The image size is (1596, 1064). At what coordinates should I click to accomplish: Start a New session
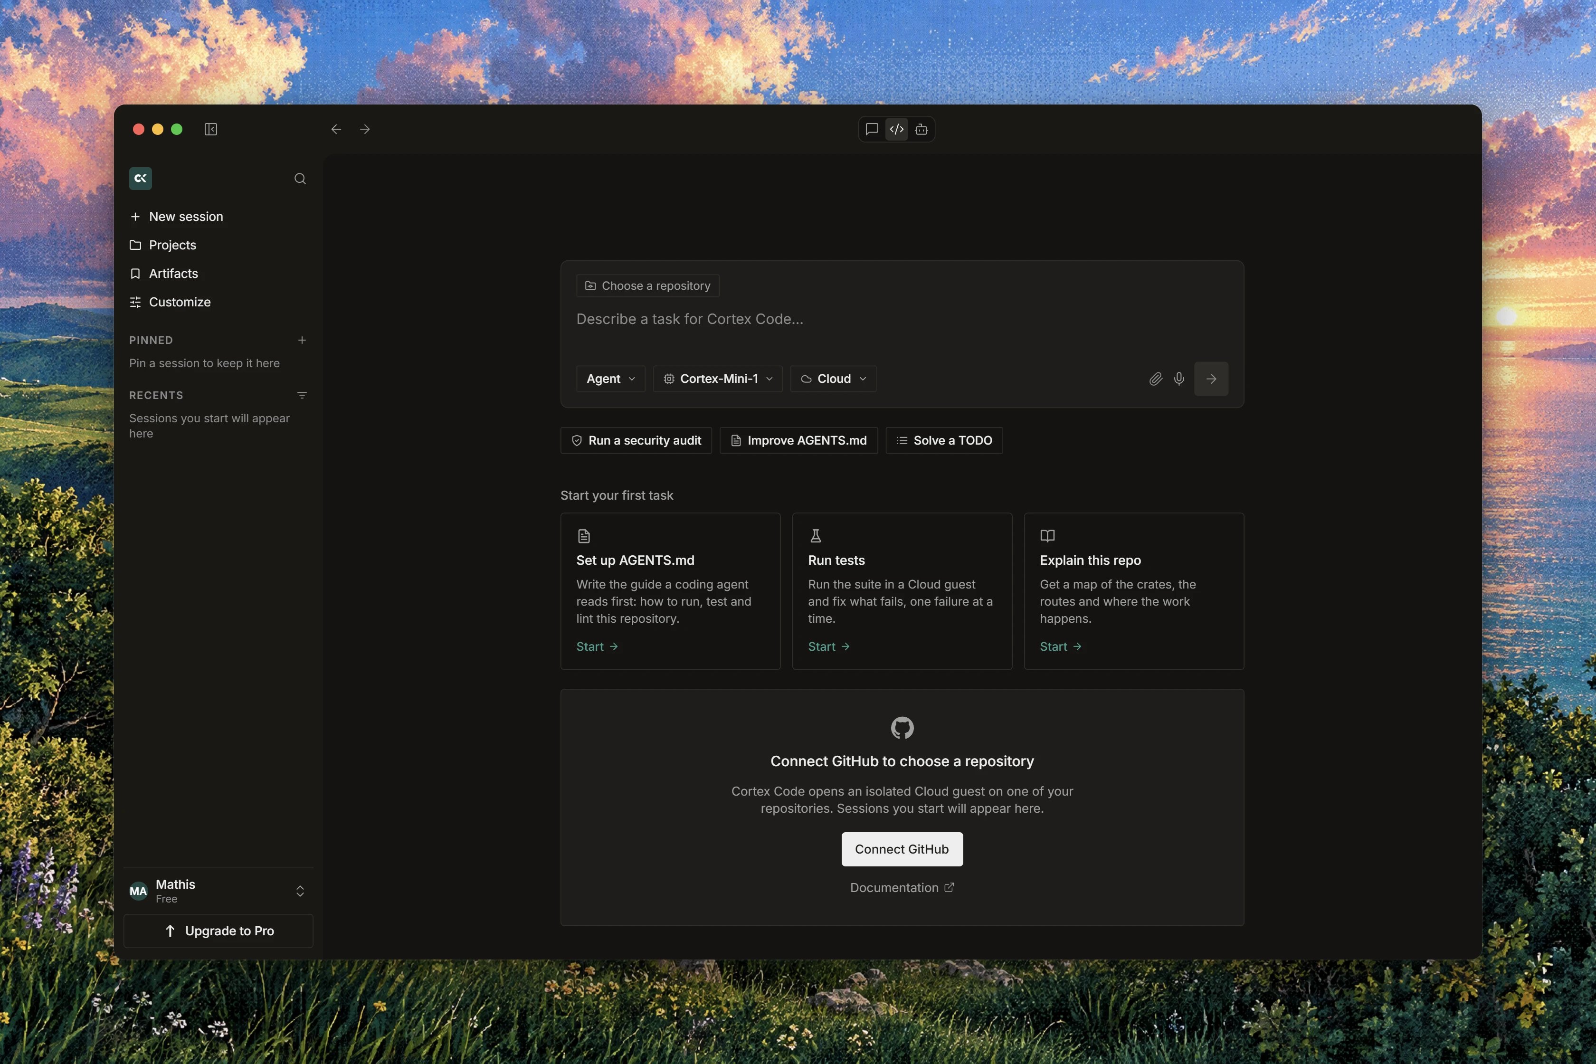218,217
